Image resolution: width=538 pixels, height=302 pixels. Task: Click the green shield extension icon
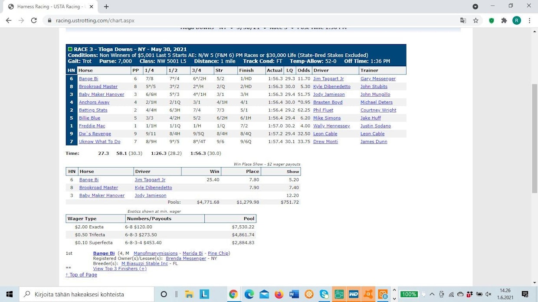pyautogui.click(x=492, y=20)
